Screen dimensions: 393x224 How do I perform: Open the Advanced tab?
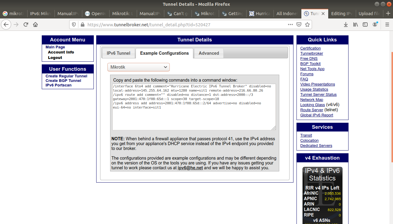coord(209,53)
